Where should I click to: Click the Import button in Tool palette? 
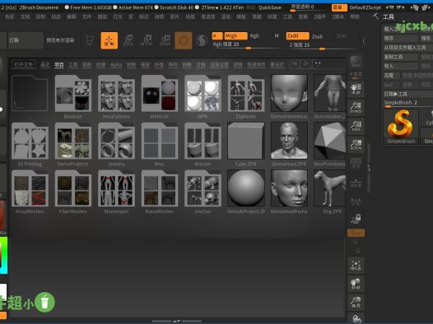coord(400,66)
